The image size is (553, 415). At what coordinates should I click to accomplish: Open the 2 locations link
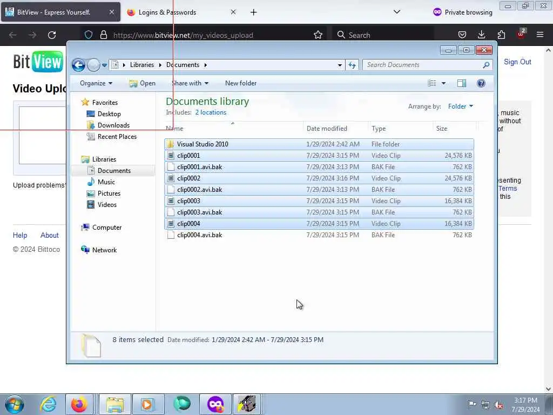pos(211,112)
